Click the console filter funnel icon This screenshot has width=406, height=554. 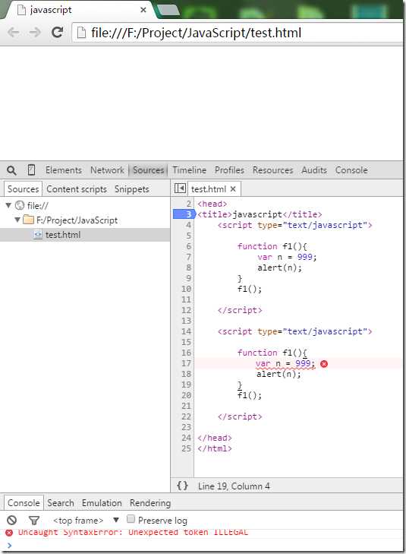tap(34, 520)
